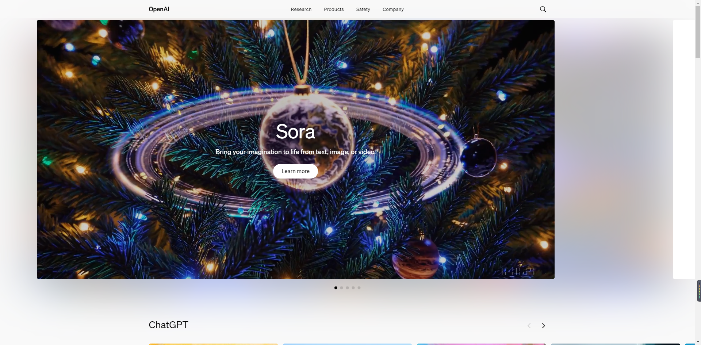This screenshot has height=345, width=701.
Task: Select the last carousel dot
Action: click(x=359, y=287)
